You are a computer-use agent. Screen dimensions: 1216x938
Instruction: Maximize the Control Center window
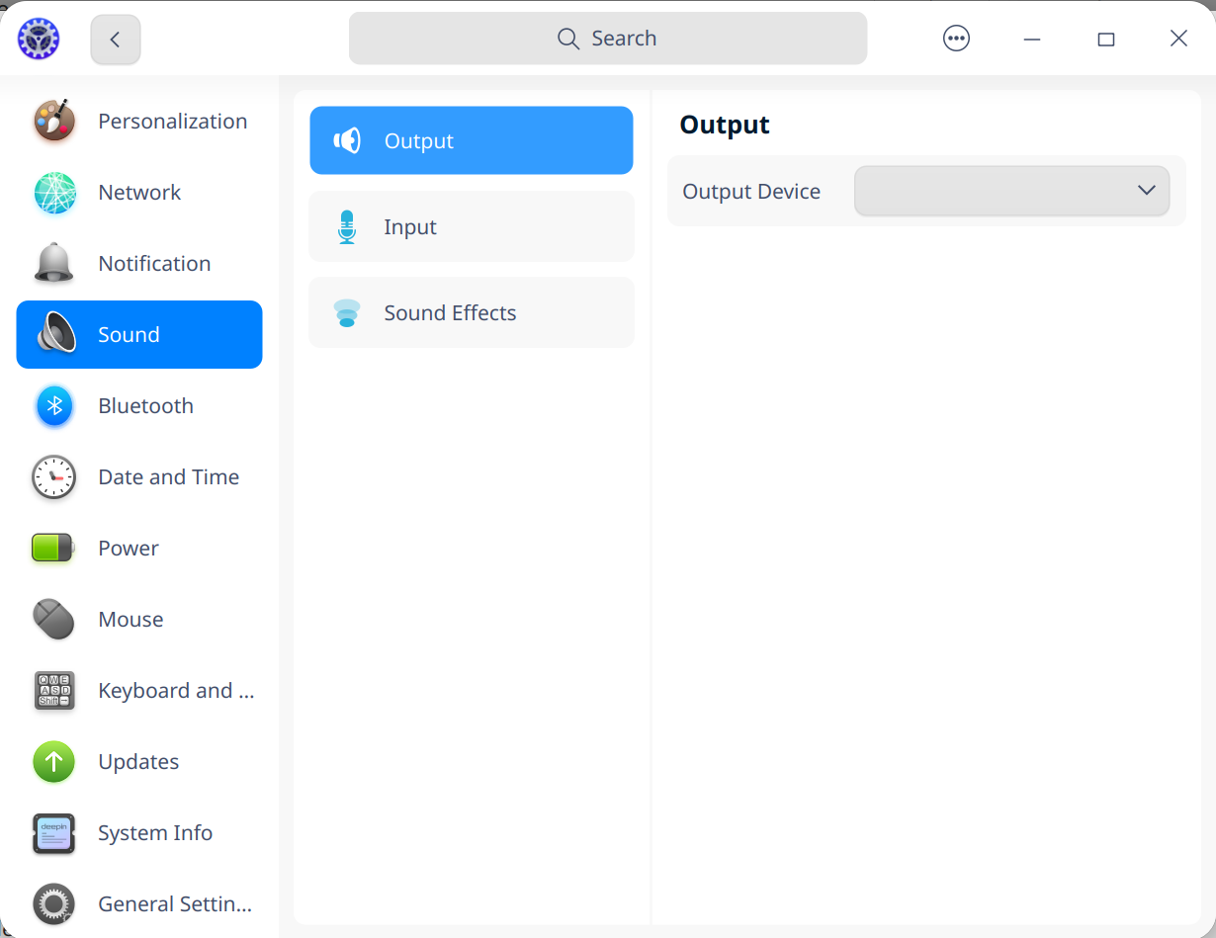[1106, 39]
